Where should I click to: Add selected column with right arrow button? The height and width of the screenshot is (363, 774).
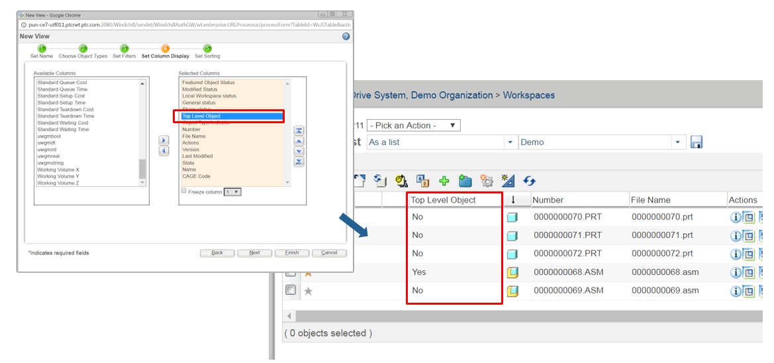[164, 140]
